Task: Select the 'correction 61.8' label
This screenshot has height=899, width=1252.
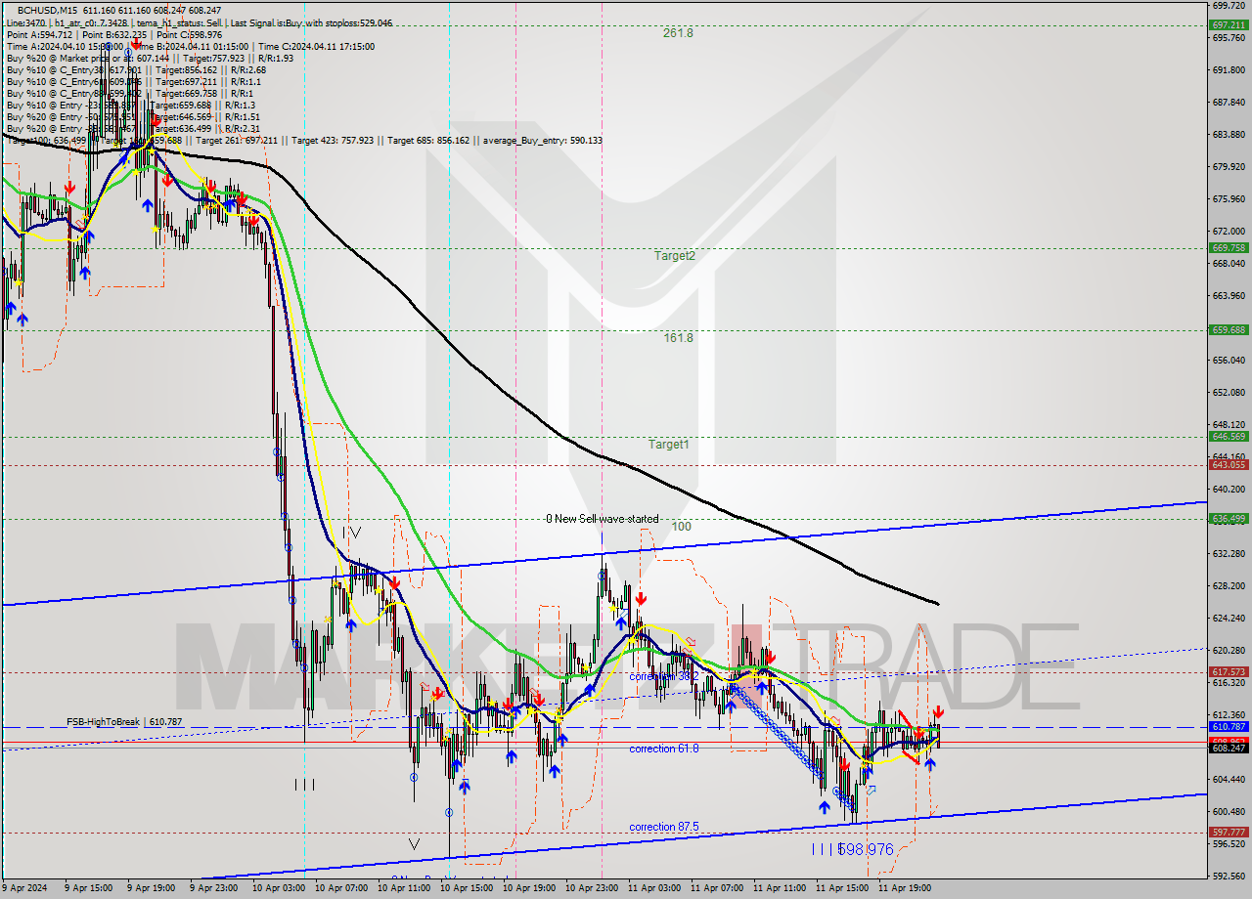Action: (x=663, y=749)
